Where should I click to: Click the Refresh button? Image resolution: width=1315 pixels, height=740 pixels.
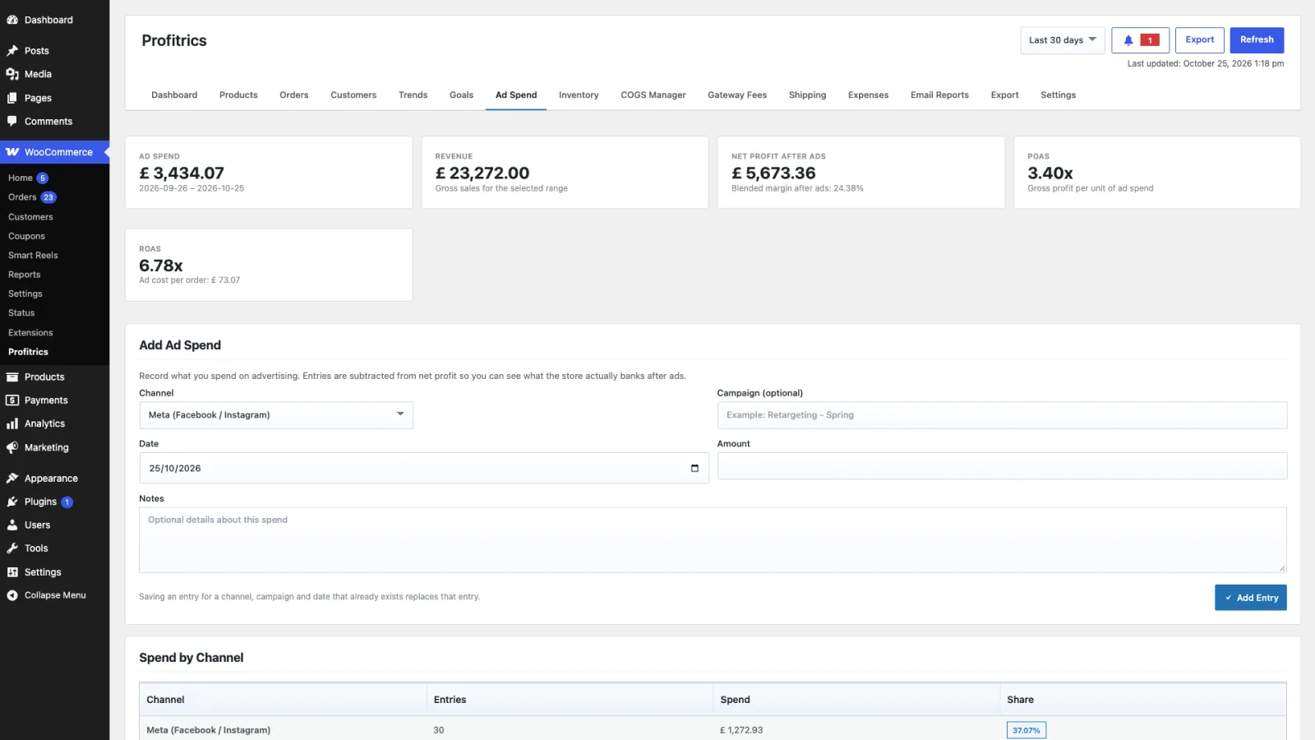(x=1257, y=40)
